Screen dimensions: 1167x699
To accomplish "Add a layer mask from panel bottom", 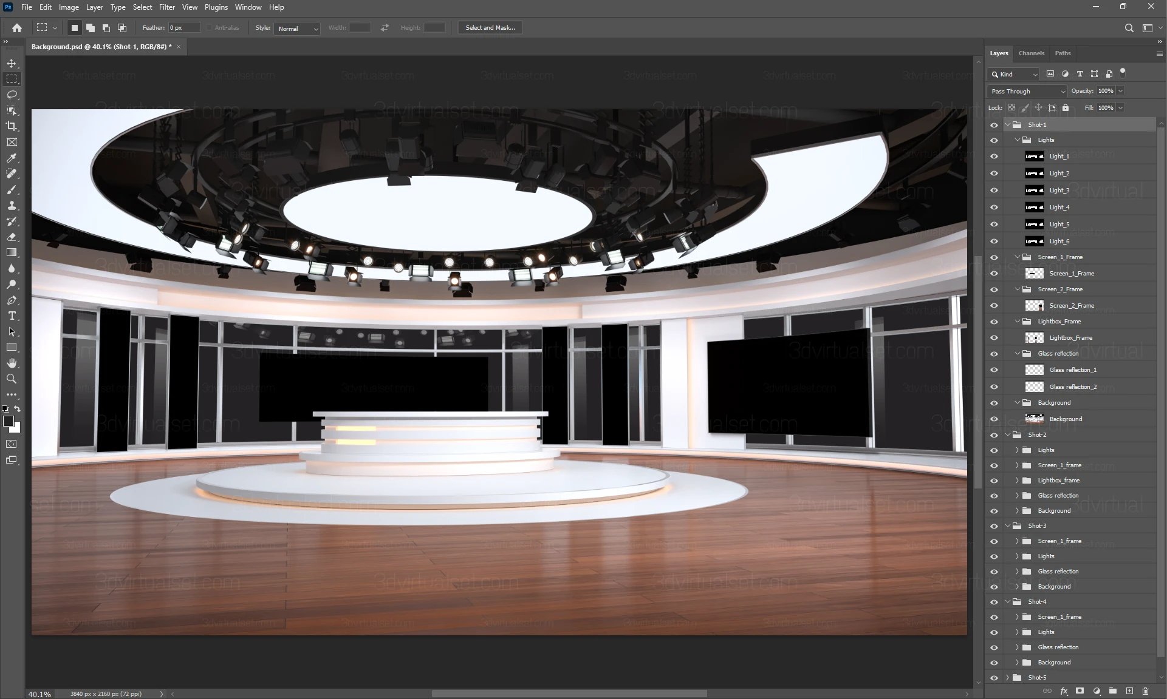I will [1080, 691].
